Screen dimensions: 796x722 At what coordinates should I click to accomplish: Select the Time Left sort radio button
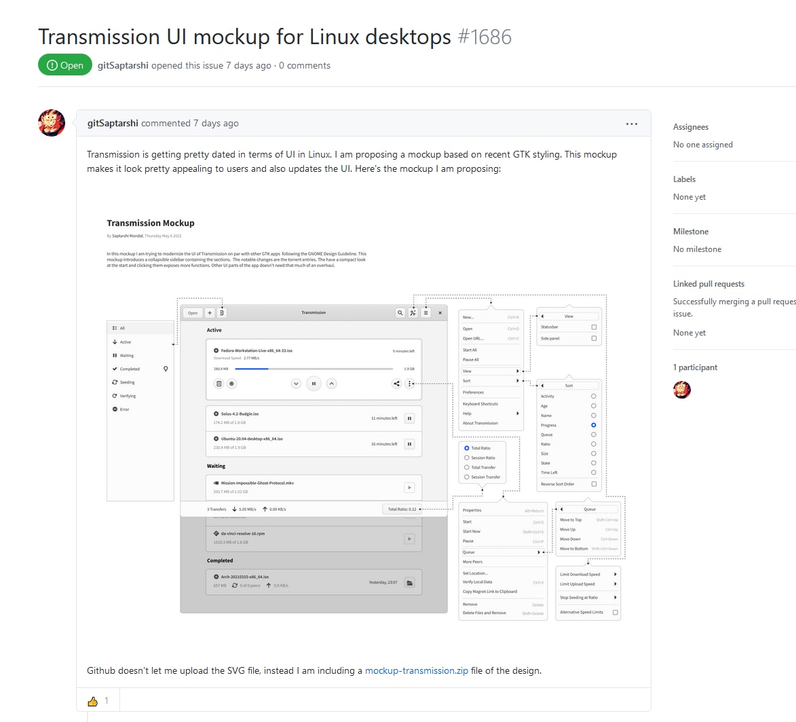(x=594, y=473)
